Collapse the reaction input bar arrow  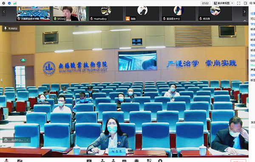(x=27, y=140)
